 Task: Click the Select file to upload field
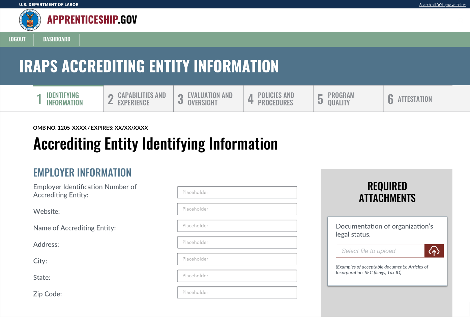(x=380, y=251)
